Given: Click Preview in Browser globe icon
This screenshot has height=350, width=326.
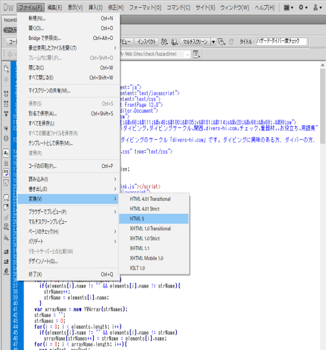Looking at the screenshot, I should click(174, 42).
